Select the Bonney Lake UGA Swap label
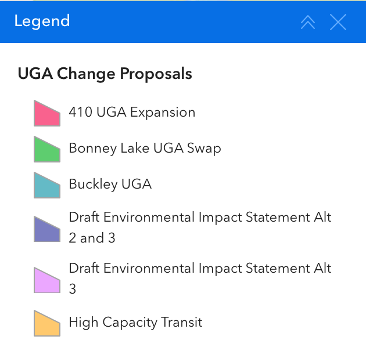The width and height of the screenshot is (366, 347). point(145,148)
